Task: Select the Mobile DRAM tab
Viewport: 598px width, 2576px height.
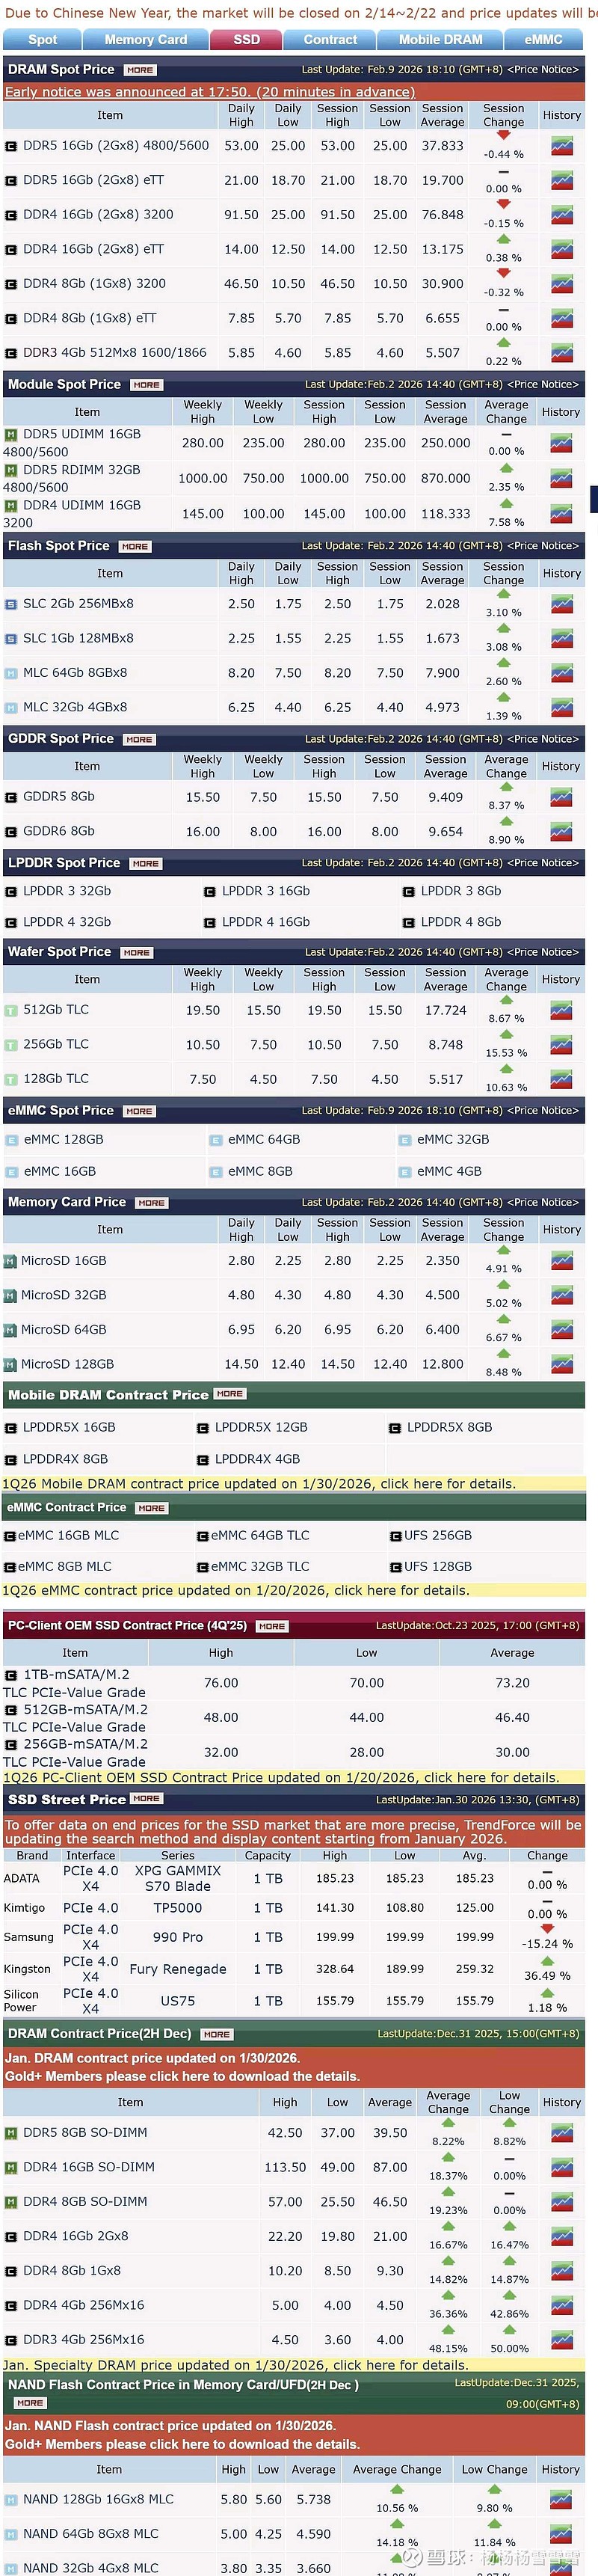Action: [440, 40]
